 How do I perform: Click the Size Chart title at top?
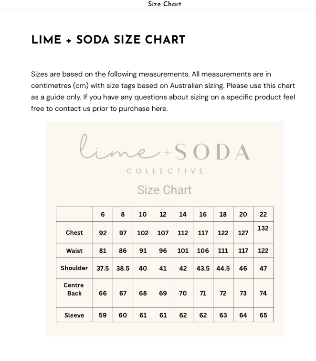tap(164, 4)
